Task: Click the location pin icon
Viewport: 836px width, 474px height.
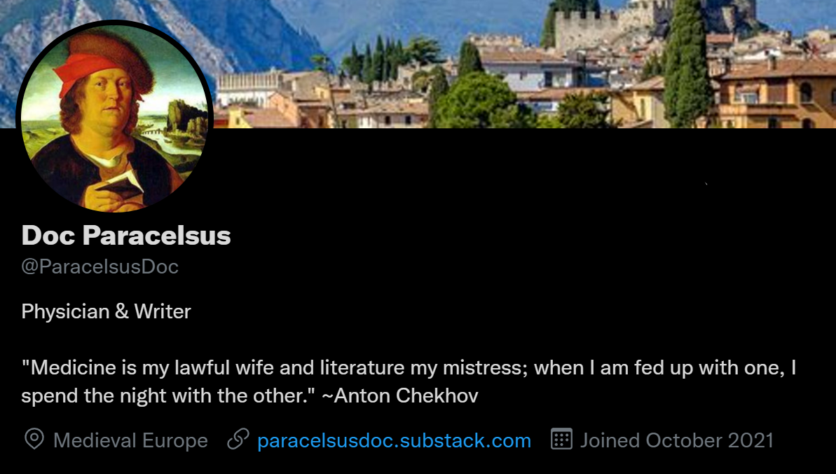Action: (34, 440)
